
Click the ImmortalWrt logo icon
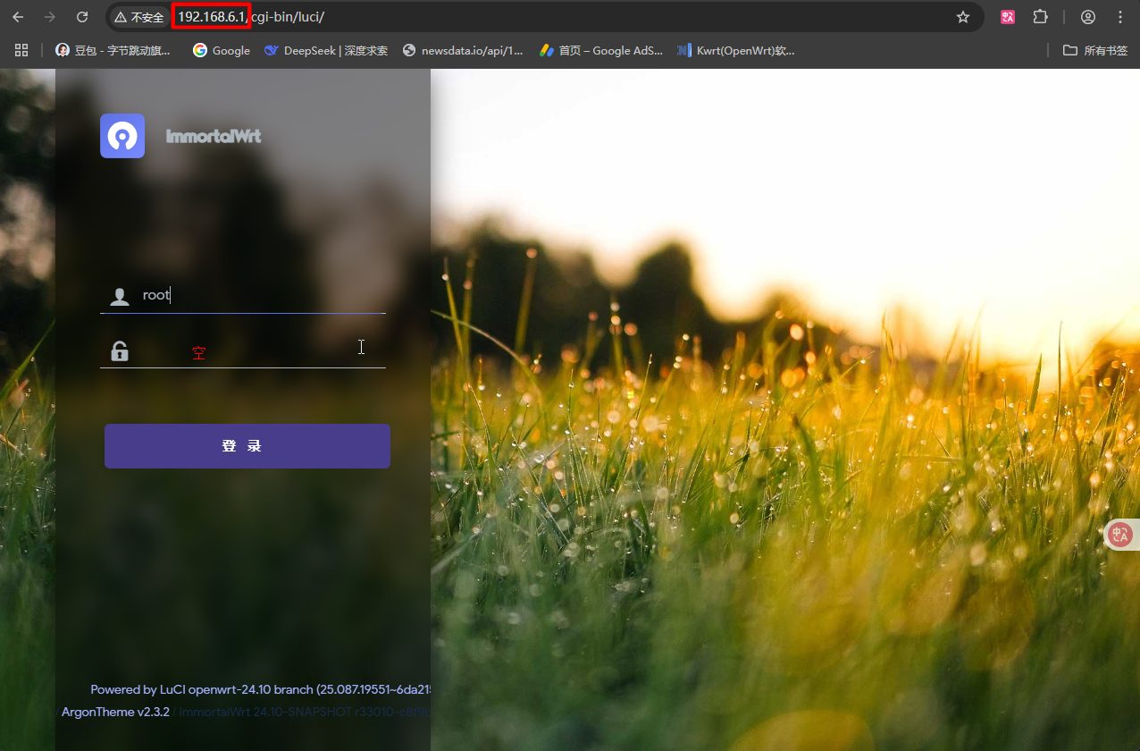122,136
